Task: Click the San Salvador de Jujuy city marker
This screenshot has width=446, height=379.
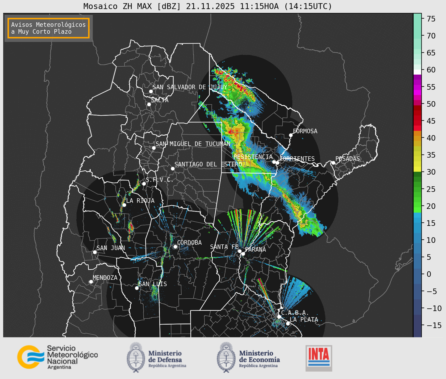Action: (x=151, y=91)
